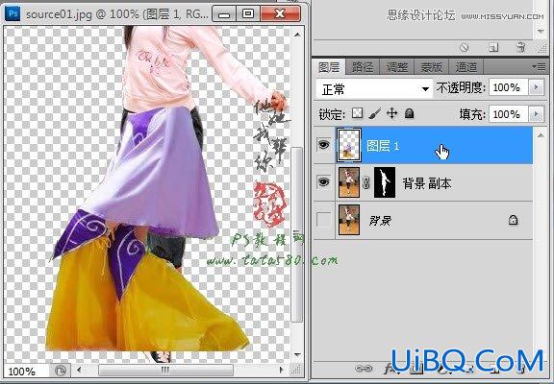Select the 背景 副本 layer name
The height and width of the screenshot is (384, 554).
click(427, 183)
